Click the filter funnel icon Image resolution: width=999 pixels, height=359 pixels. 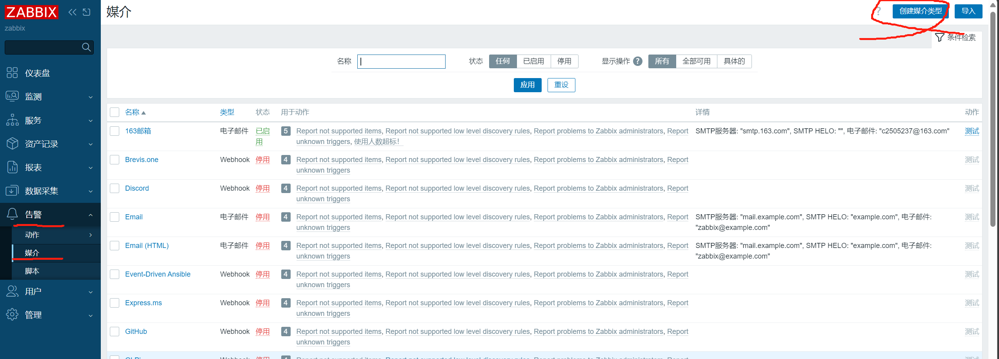point(939,37)
